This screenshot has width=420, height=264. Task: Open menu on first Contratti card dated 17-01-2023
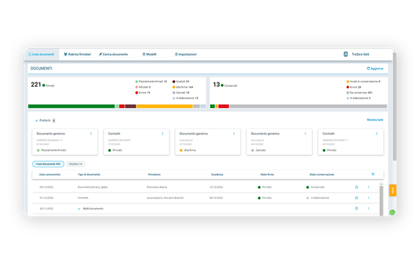pyautogui.click(x=163, y=133)
